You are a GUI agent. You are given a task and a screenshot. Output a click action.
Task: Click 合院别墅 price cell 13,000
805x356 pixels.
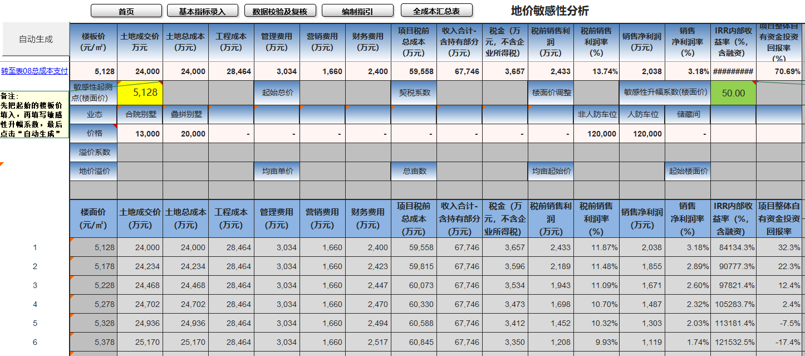pos(140,134)
